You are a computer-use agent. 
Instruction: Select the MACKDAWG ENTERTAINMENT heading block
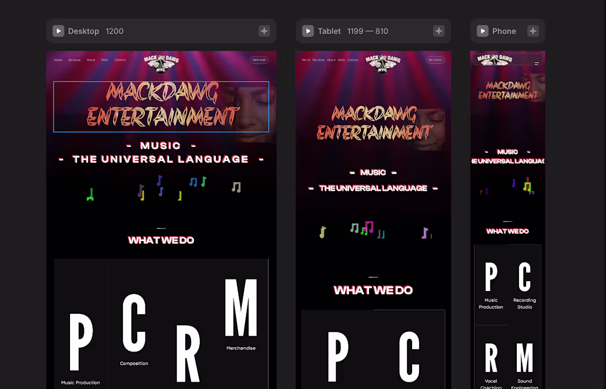pos(160,107)
